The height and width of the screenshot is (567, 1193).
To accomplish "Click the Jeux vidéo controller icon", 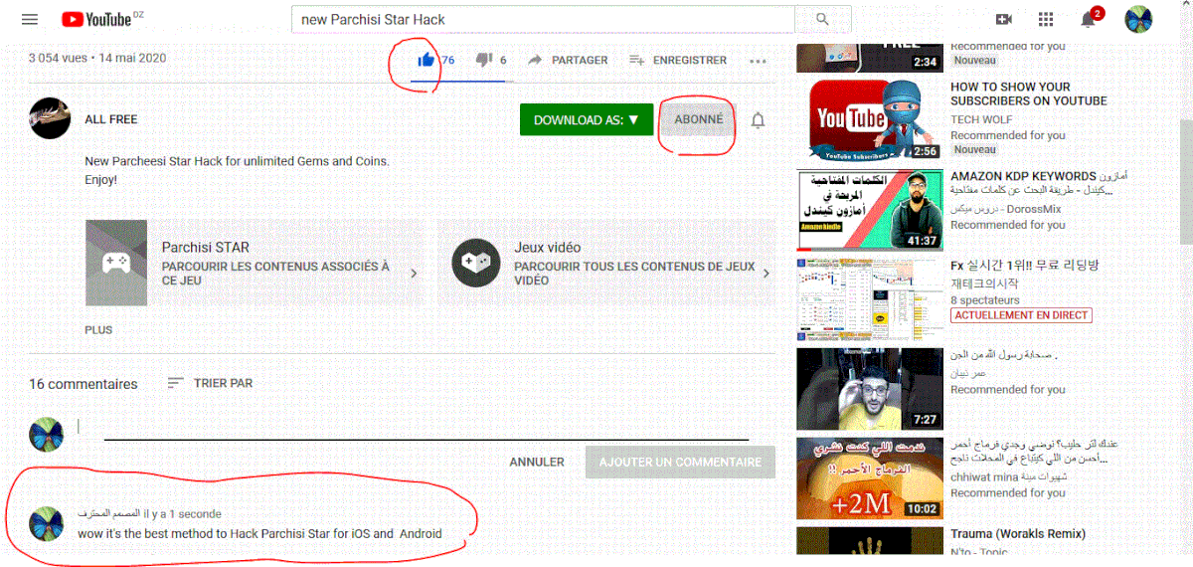I will [476, 263].
